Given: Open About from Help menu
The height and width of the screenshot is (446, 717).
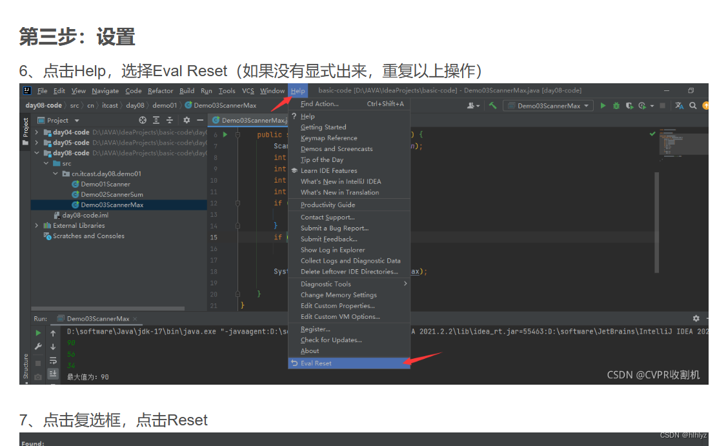Looking at the screenshot, I should tap(349, 351).
